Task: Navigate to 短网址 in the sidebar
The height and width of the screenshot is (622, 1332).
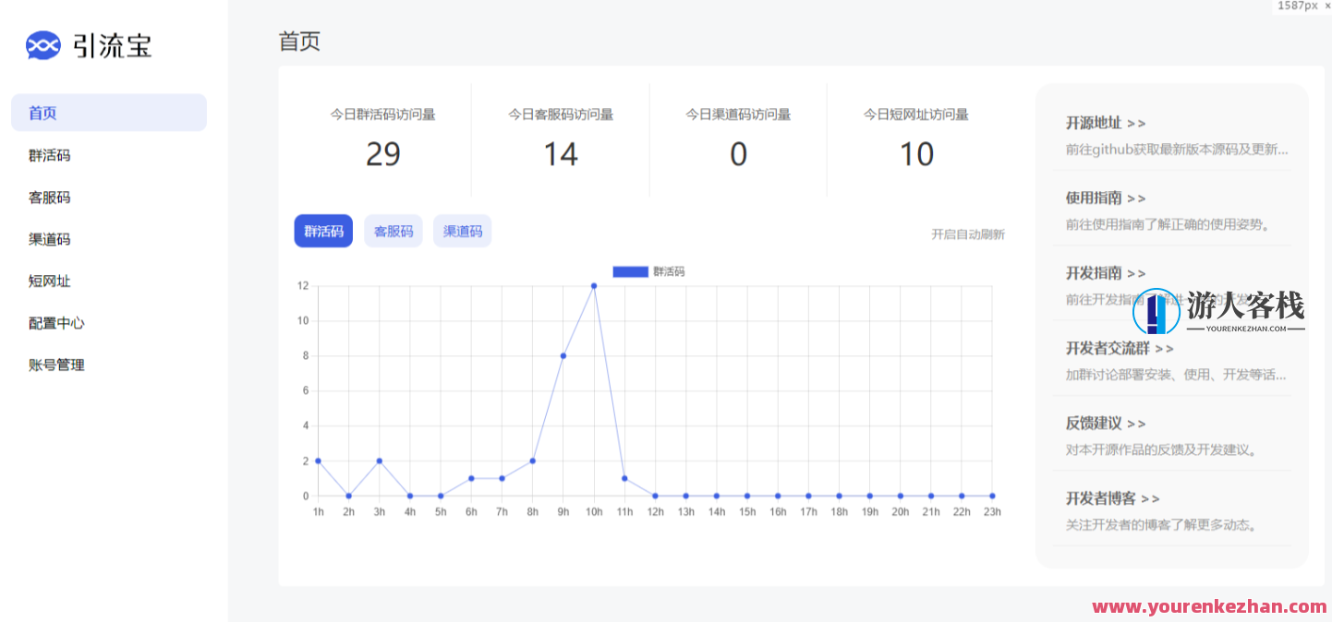Action: pos(50,281)
